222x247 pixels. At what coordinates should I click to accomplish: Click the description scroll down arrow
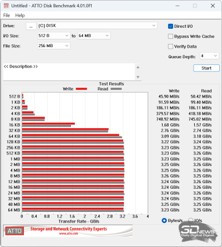(x=138, y=77)
